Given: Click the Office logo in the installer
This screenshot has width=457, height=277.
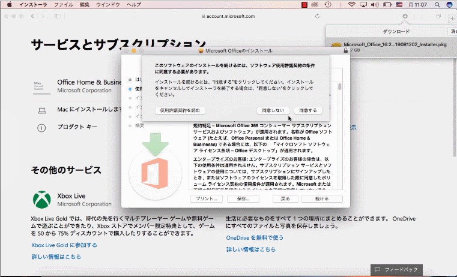Looking at the screenshot, I should click(x=154, y=173).
